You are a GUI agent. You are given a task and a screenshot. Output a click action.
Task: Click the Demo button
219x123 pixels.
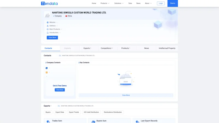coord(173,3)
